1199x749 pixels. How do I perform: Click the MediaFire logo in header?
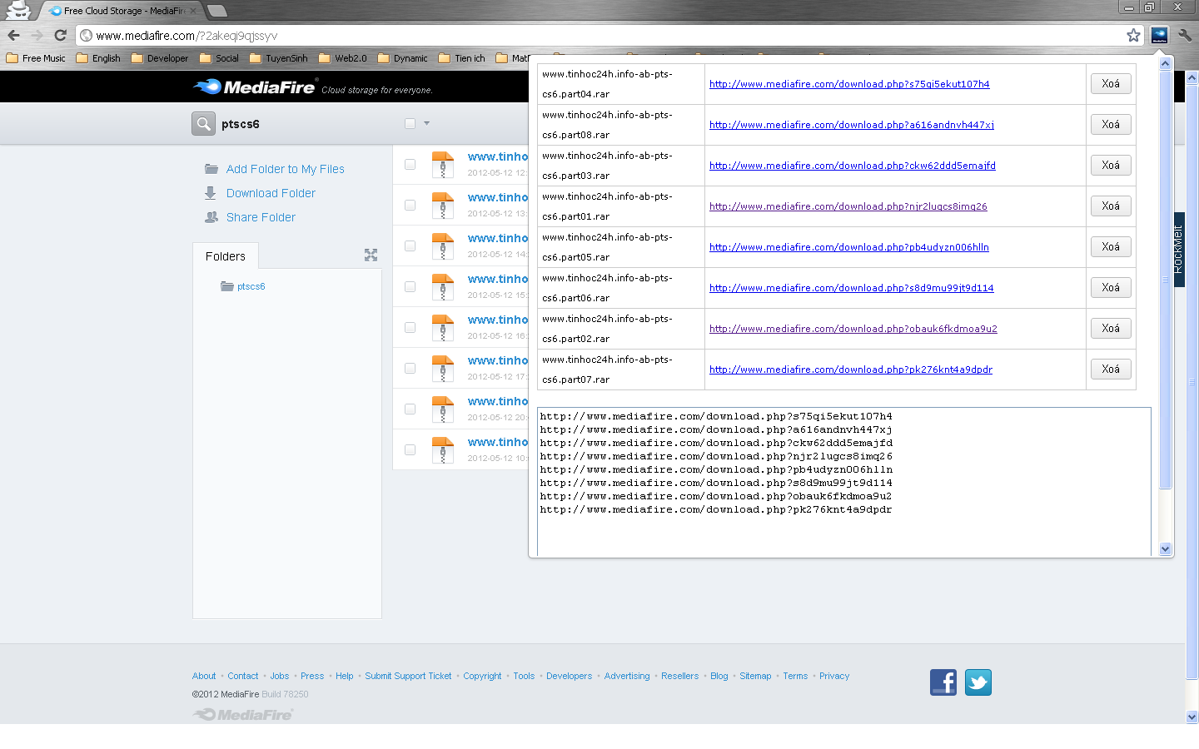(254, 87)
